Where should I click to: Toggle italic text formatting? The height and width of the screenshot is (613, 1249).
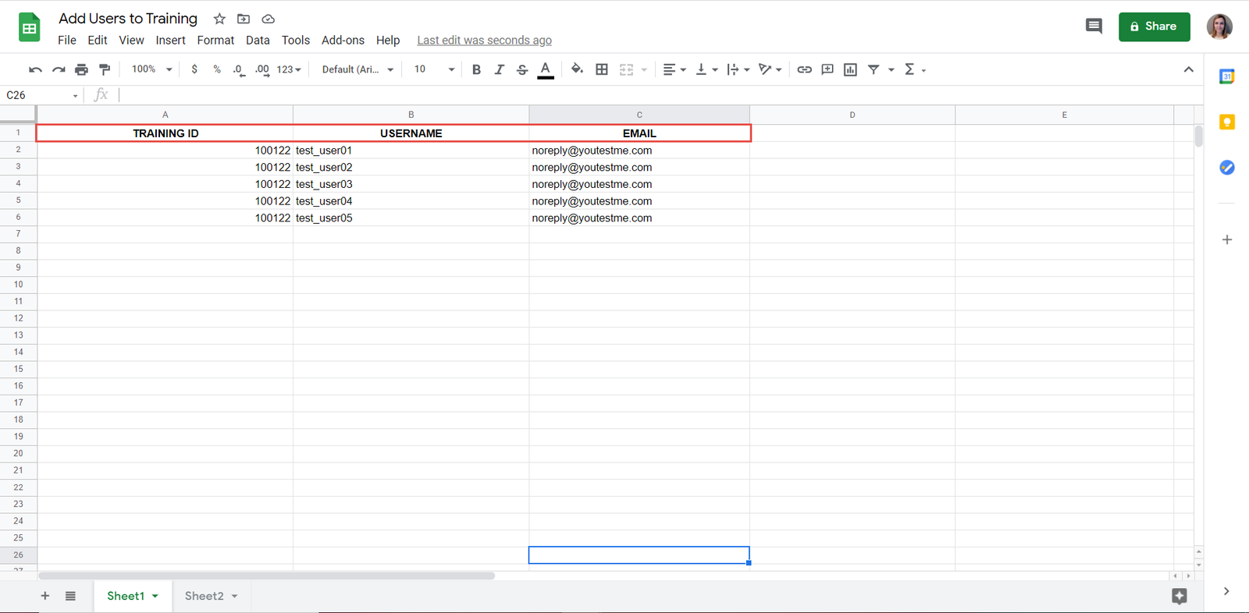[x=499, y=69]
